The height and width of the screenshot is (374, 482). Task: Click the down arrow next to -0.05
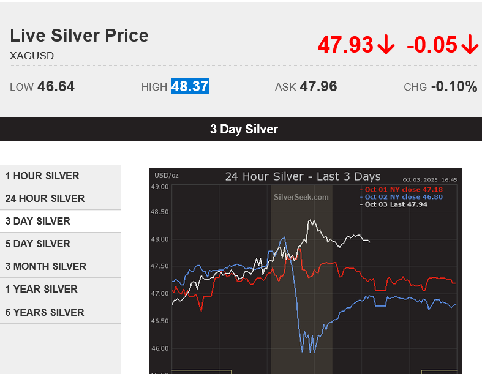point(469,45)
